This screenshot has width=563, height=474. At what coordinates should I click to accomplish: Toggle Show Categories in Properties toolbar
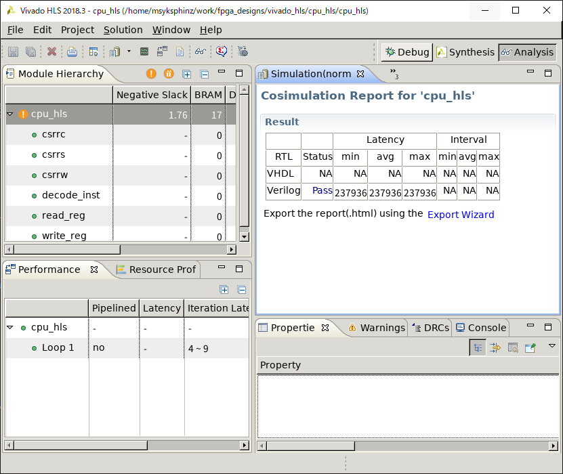pos(478,347)
